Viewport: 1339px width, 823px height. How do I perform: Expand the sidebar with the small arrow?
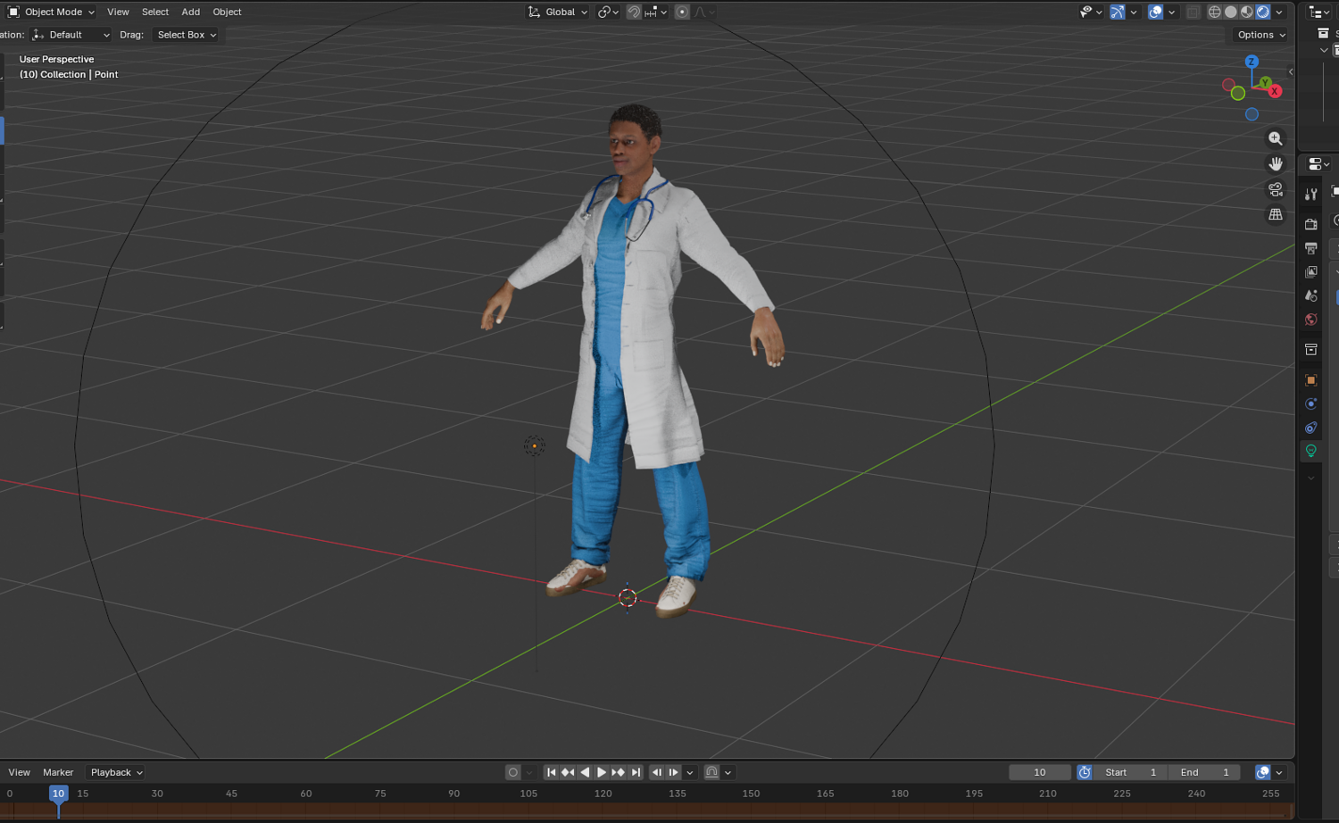click(x=1290, y=72)
